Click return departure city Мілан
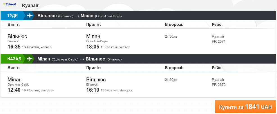 [15, 79]
